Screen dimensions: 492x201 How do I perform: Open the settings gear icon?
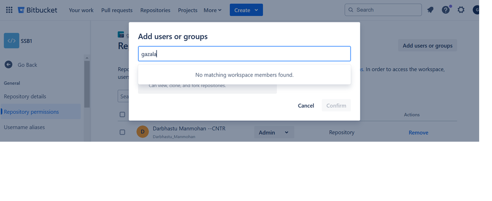pyautogui.click(x=460, y=10)
